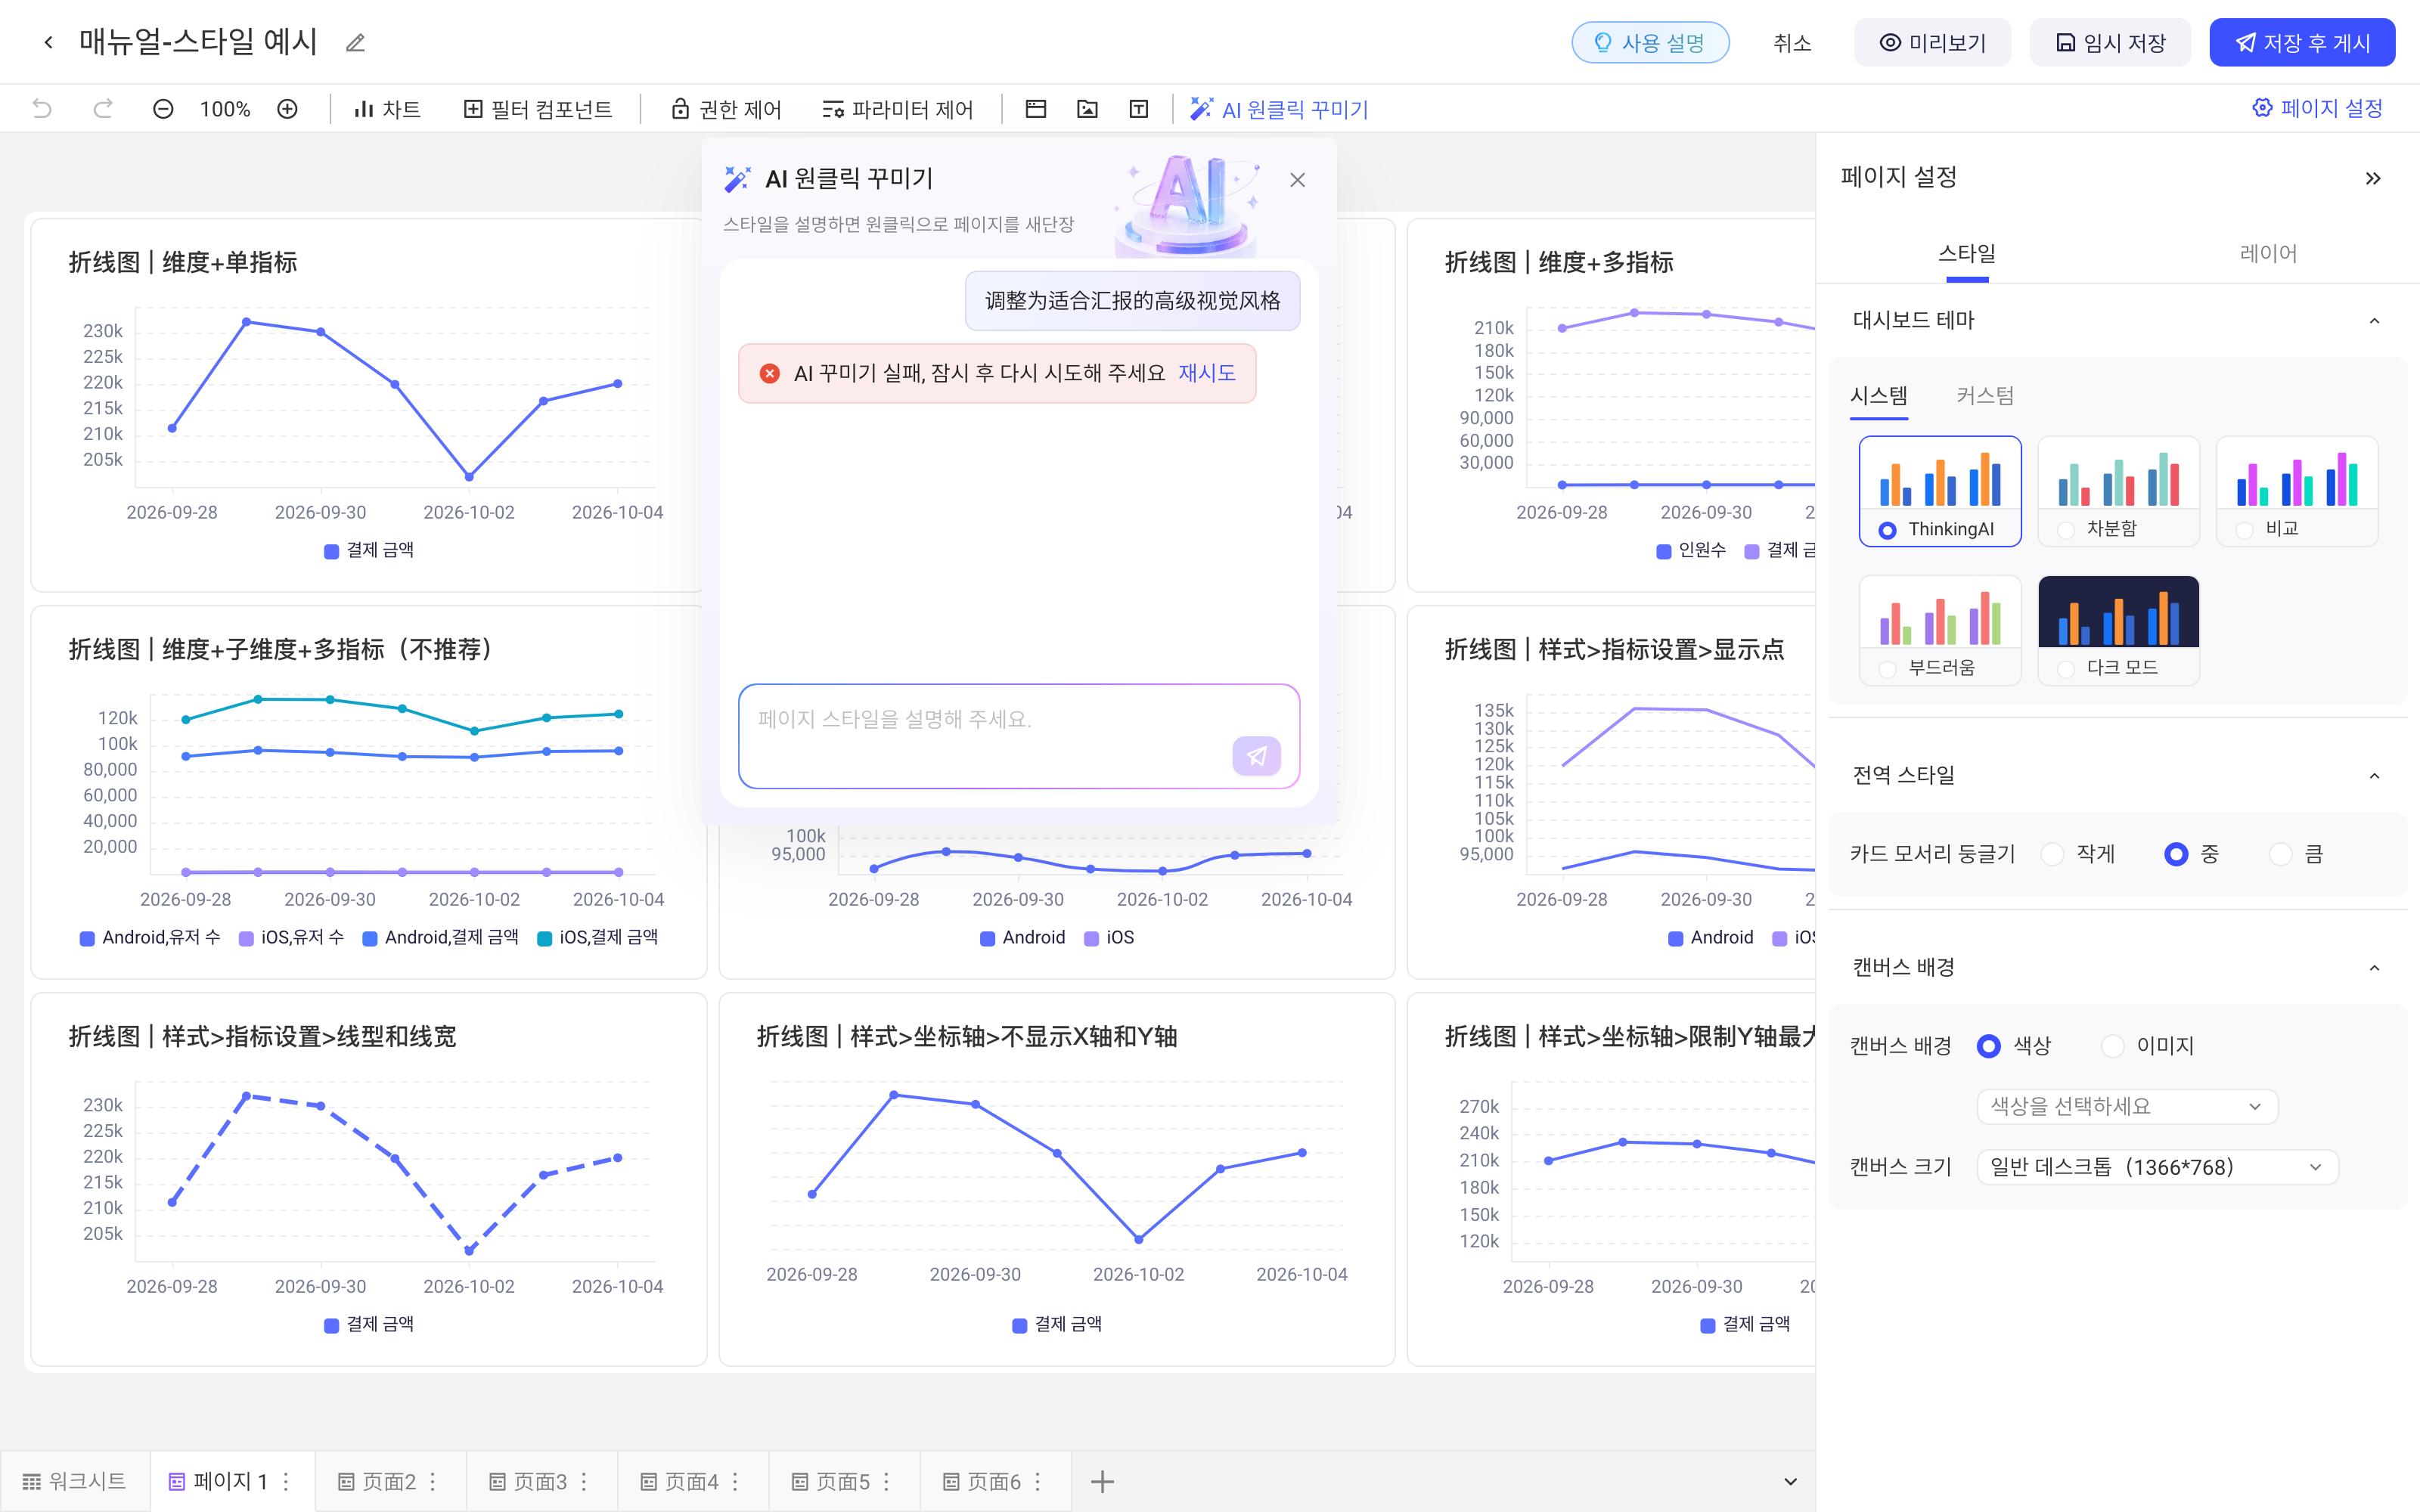Select the 차분함 theme

coord(2118,491)
